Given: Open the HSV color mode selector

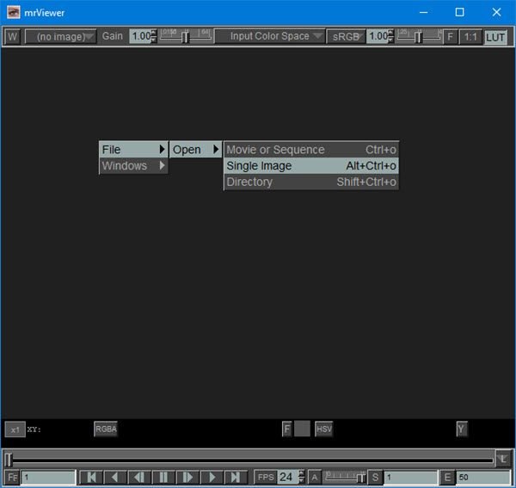Looking at the screenshot, I should 324,429.
